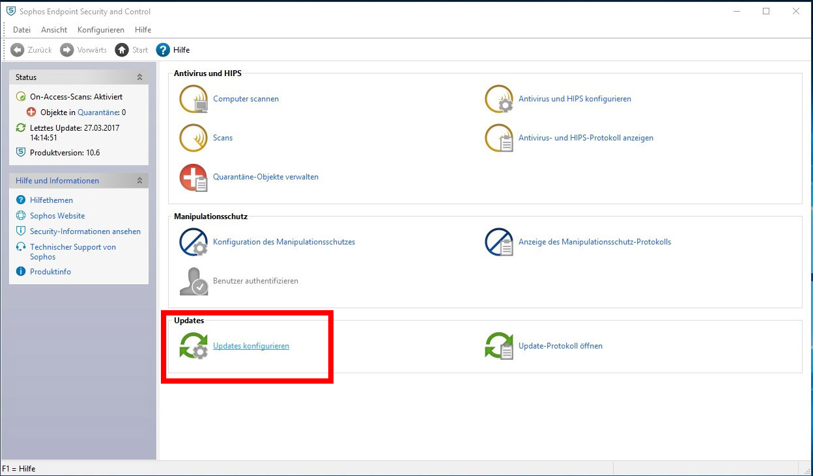The height and width of the screenshot is (476, 813).
Task: Click the Start toolbar label
Action: [x=140, y=50]
